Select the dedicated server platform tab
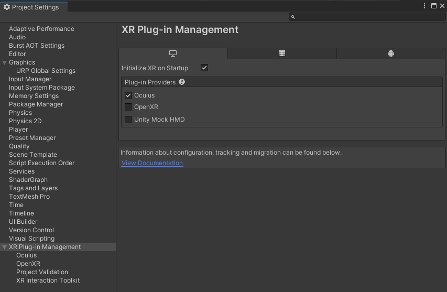Screen dimensions: 447x292 coord(282,53)
